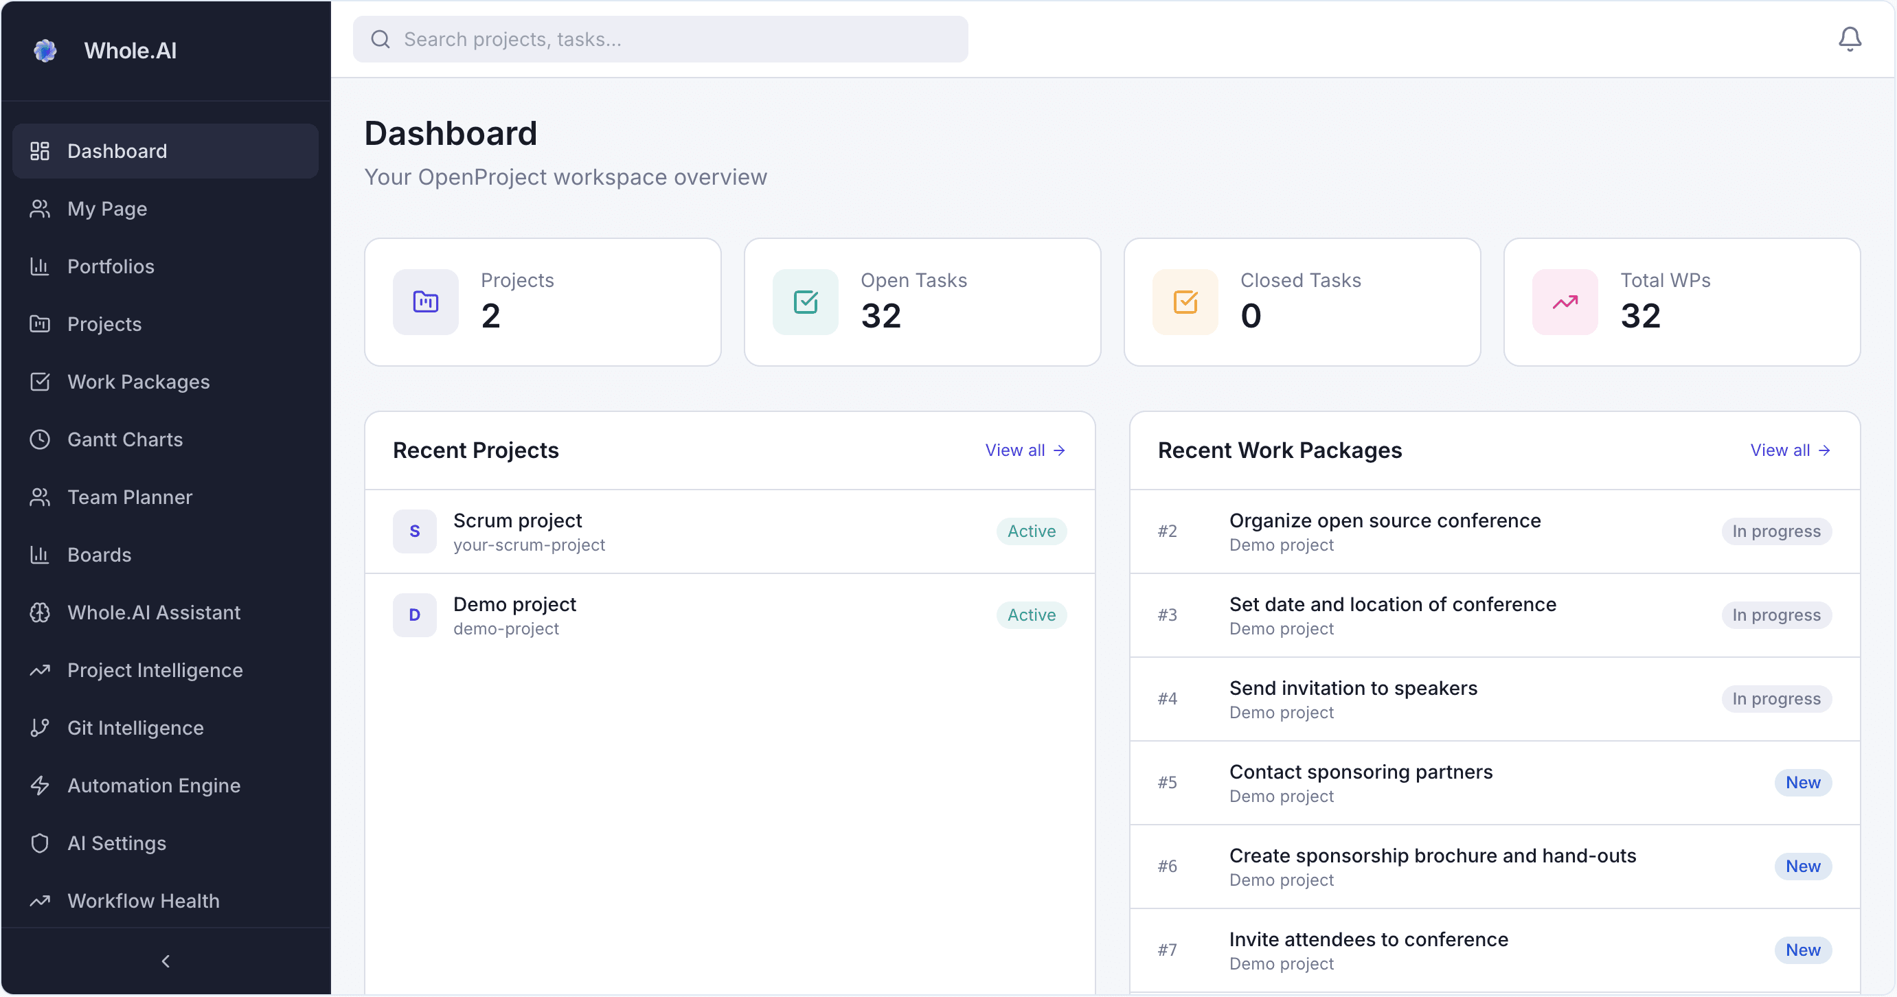Image resolution: width=1897 pixels, height=997 pixels.
Task: View all Recent Projects
Action: click(1025, 450)
